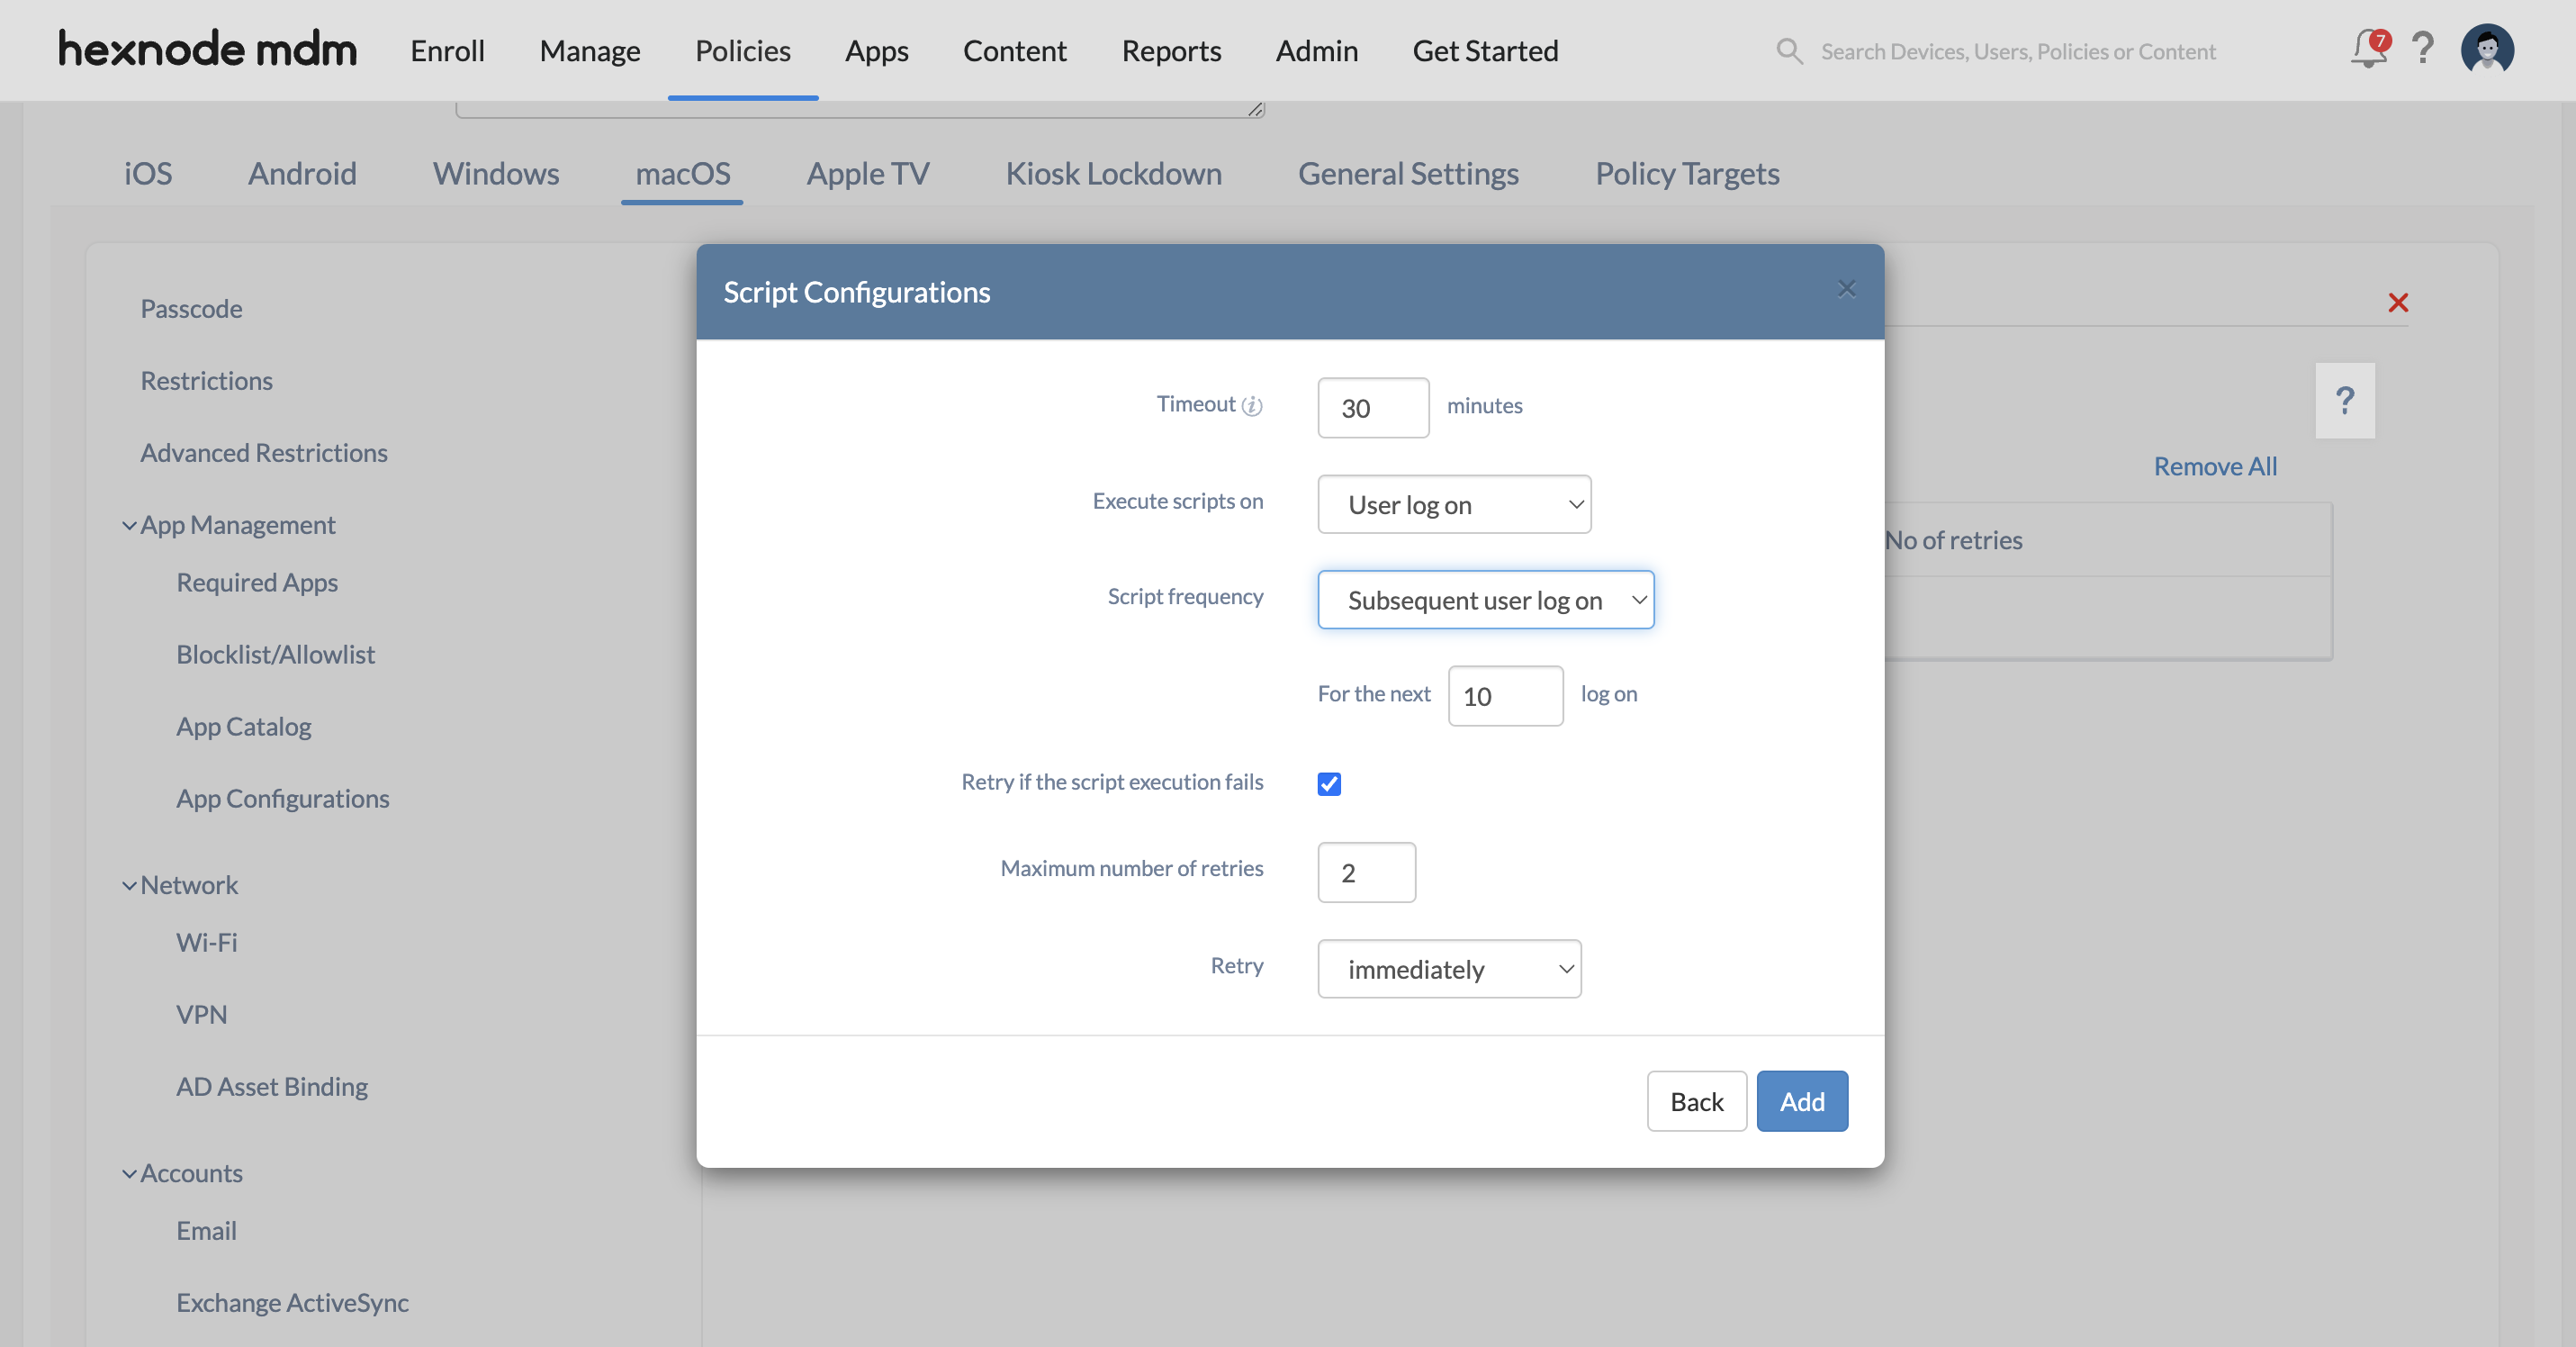Close the Script Configurations dialog
Viewport: 2576px width, 1347px height.
(x=1846, y=289)
